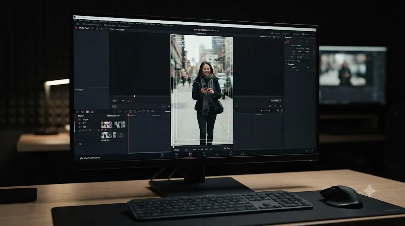405x226 pixels.
Task: Select the third Inspector tab icon
Action: click(x=307, y=41)
